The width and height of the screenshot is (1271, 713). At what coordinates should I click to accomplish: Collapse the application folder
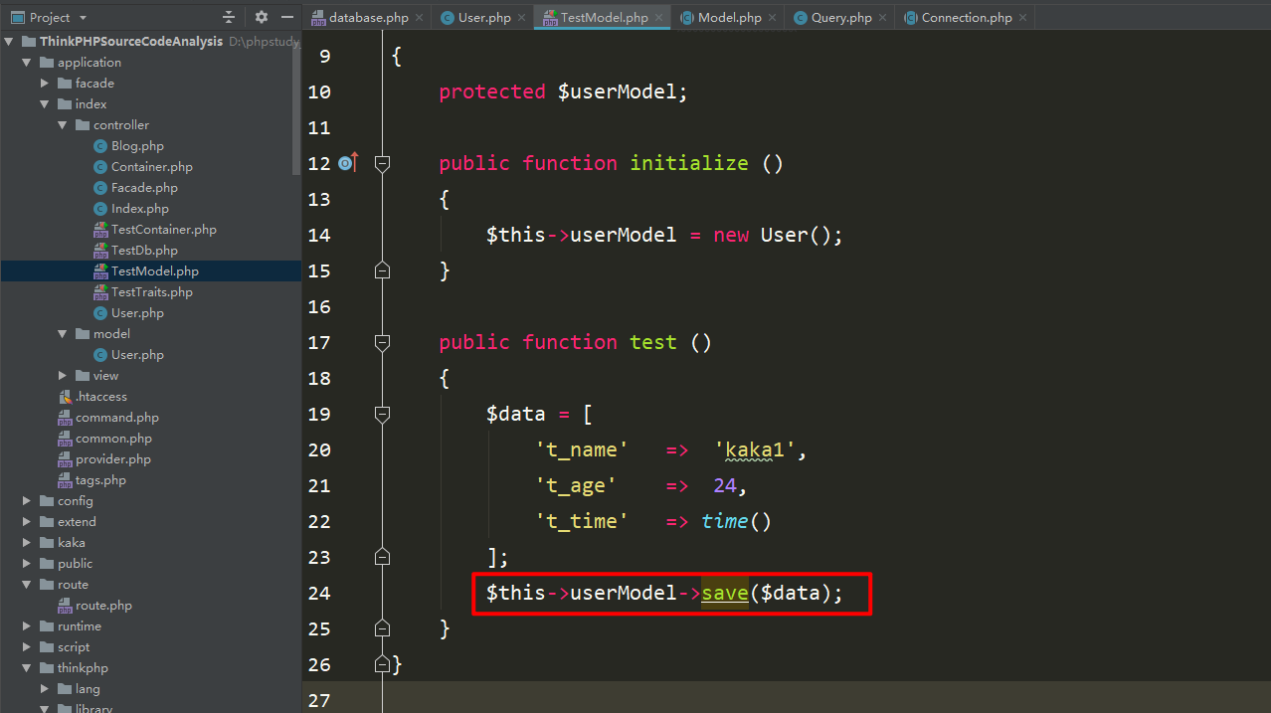[27, 63]
